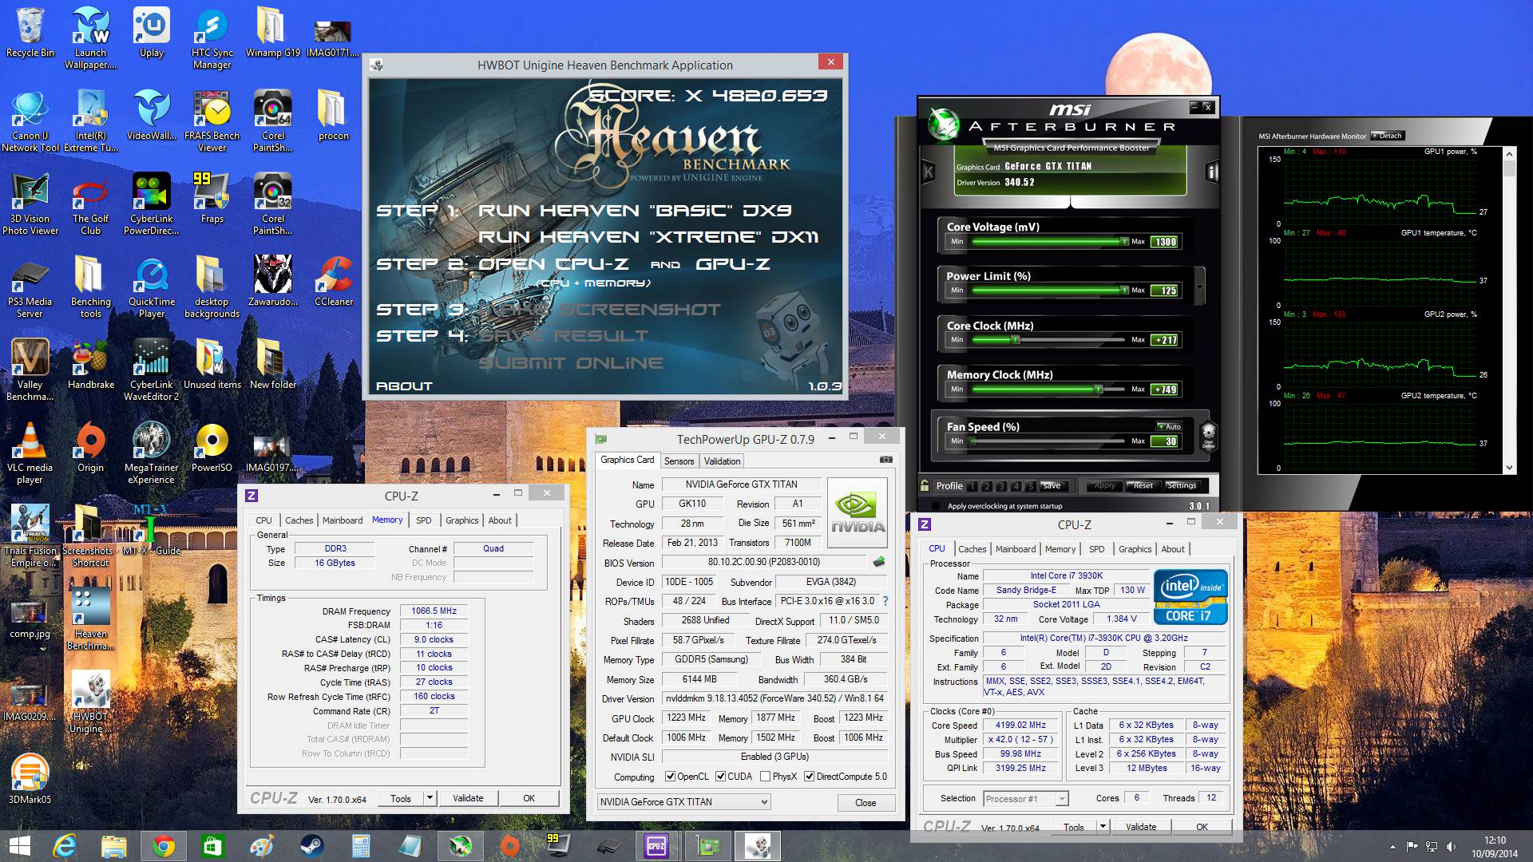Click the Afterburner profile lock icon
Image resolution: width=1533 pixels, height=862 pixels.
(x=925, y=485)
